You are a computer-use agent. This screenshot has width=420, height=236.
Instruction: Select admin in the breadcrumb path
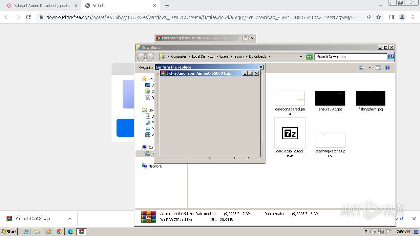tap(239, 56)
